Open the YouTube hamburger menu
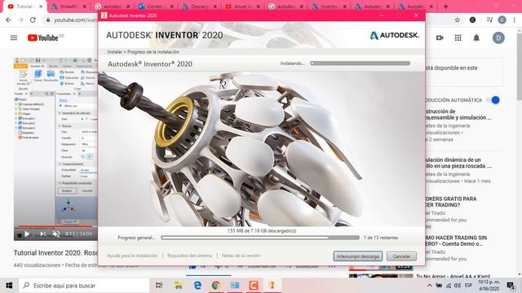Image resolution: width=522 pixels, height=293 pixels. click(14, 37)
